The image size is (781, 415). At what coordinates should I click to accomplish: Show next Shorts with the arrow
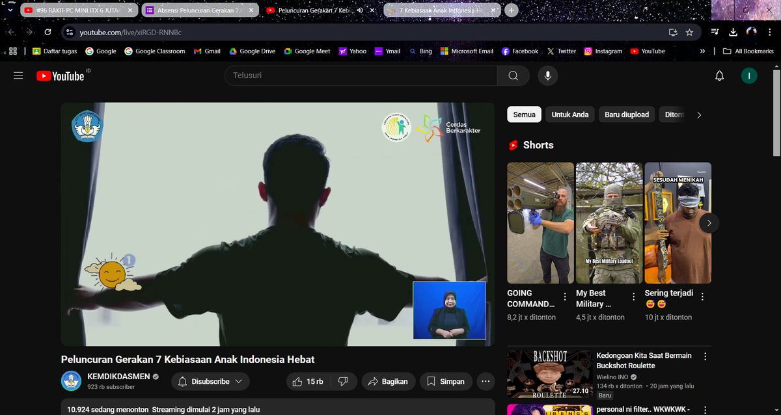(x=709, y=222)
